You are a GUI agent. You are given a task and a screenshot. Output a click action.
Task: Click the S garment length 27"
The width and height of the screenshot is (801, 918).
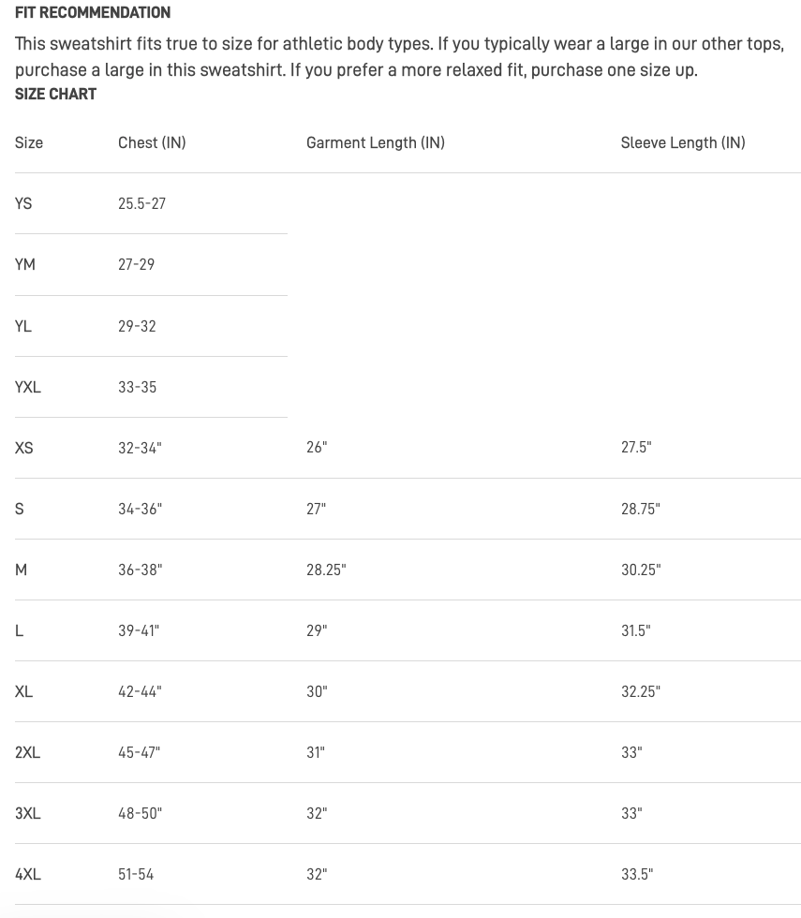pos(317,509)
